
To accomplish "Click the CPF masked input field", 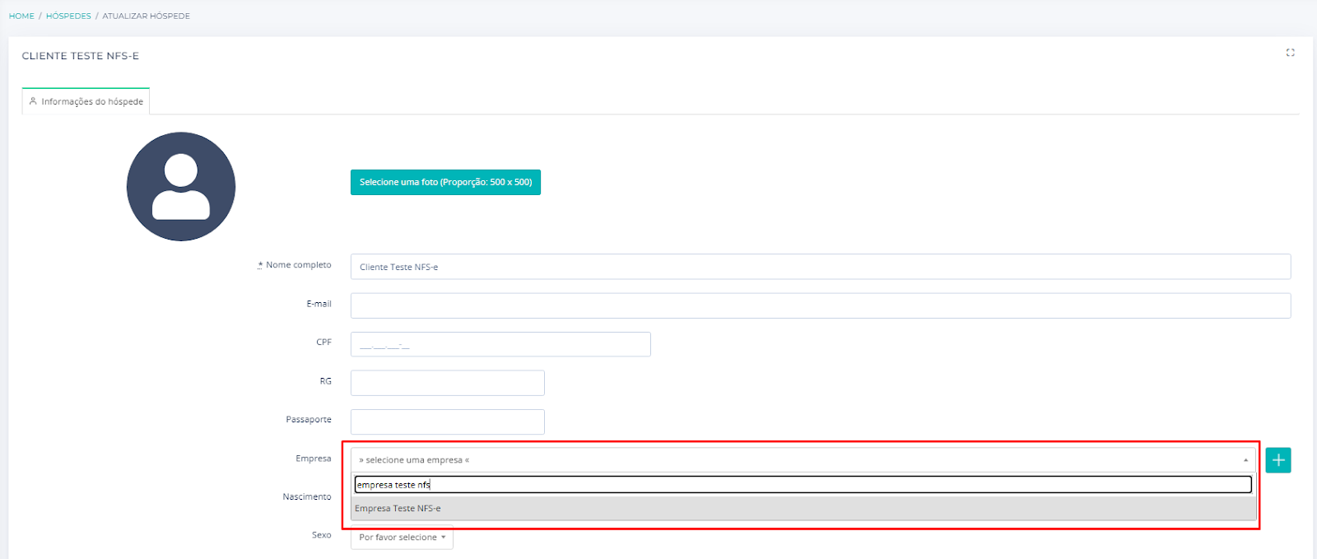I will 500,344.
